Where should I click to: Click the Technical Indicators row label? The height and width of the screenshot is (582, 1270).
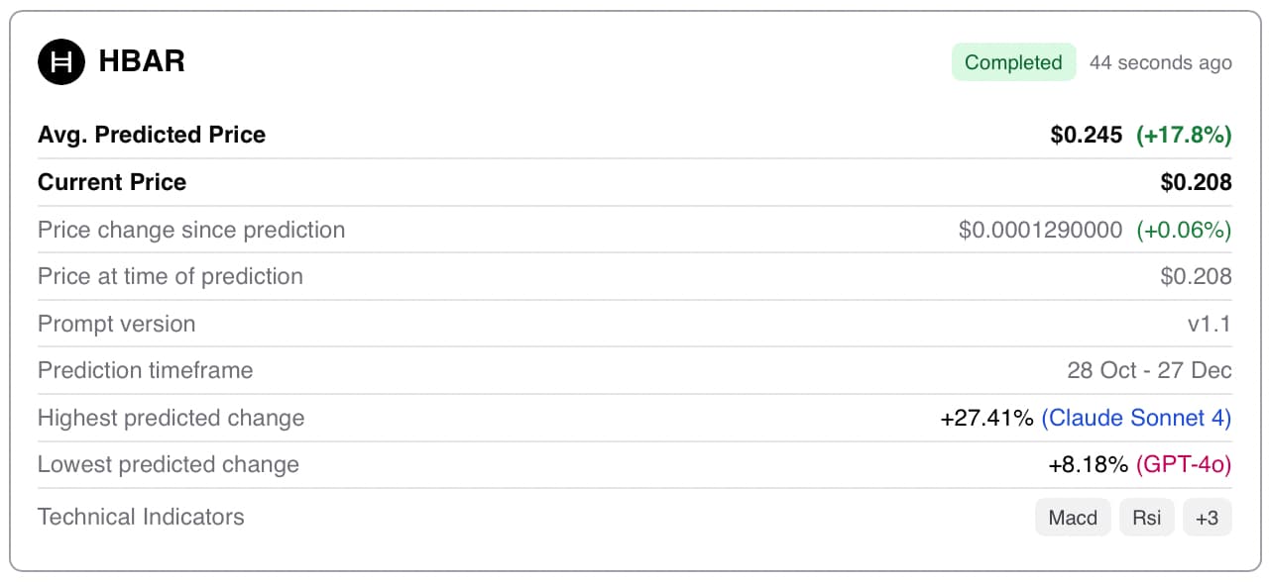[141, 517]
